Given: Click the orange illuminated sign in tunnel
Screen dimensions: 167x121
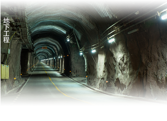Looking at the screenshot, I should click(44, 48).
